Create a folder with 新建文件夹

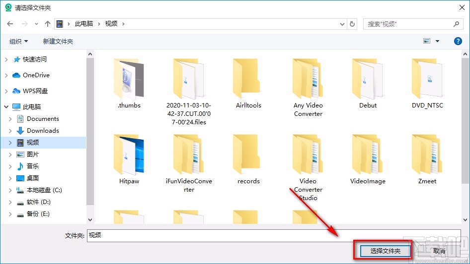tap(58, 41)
